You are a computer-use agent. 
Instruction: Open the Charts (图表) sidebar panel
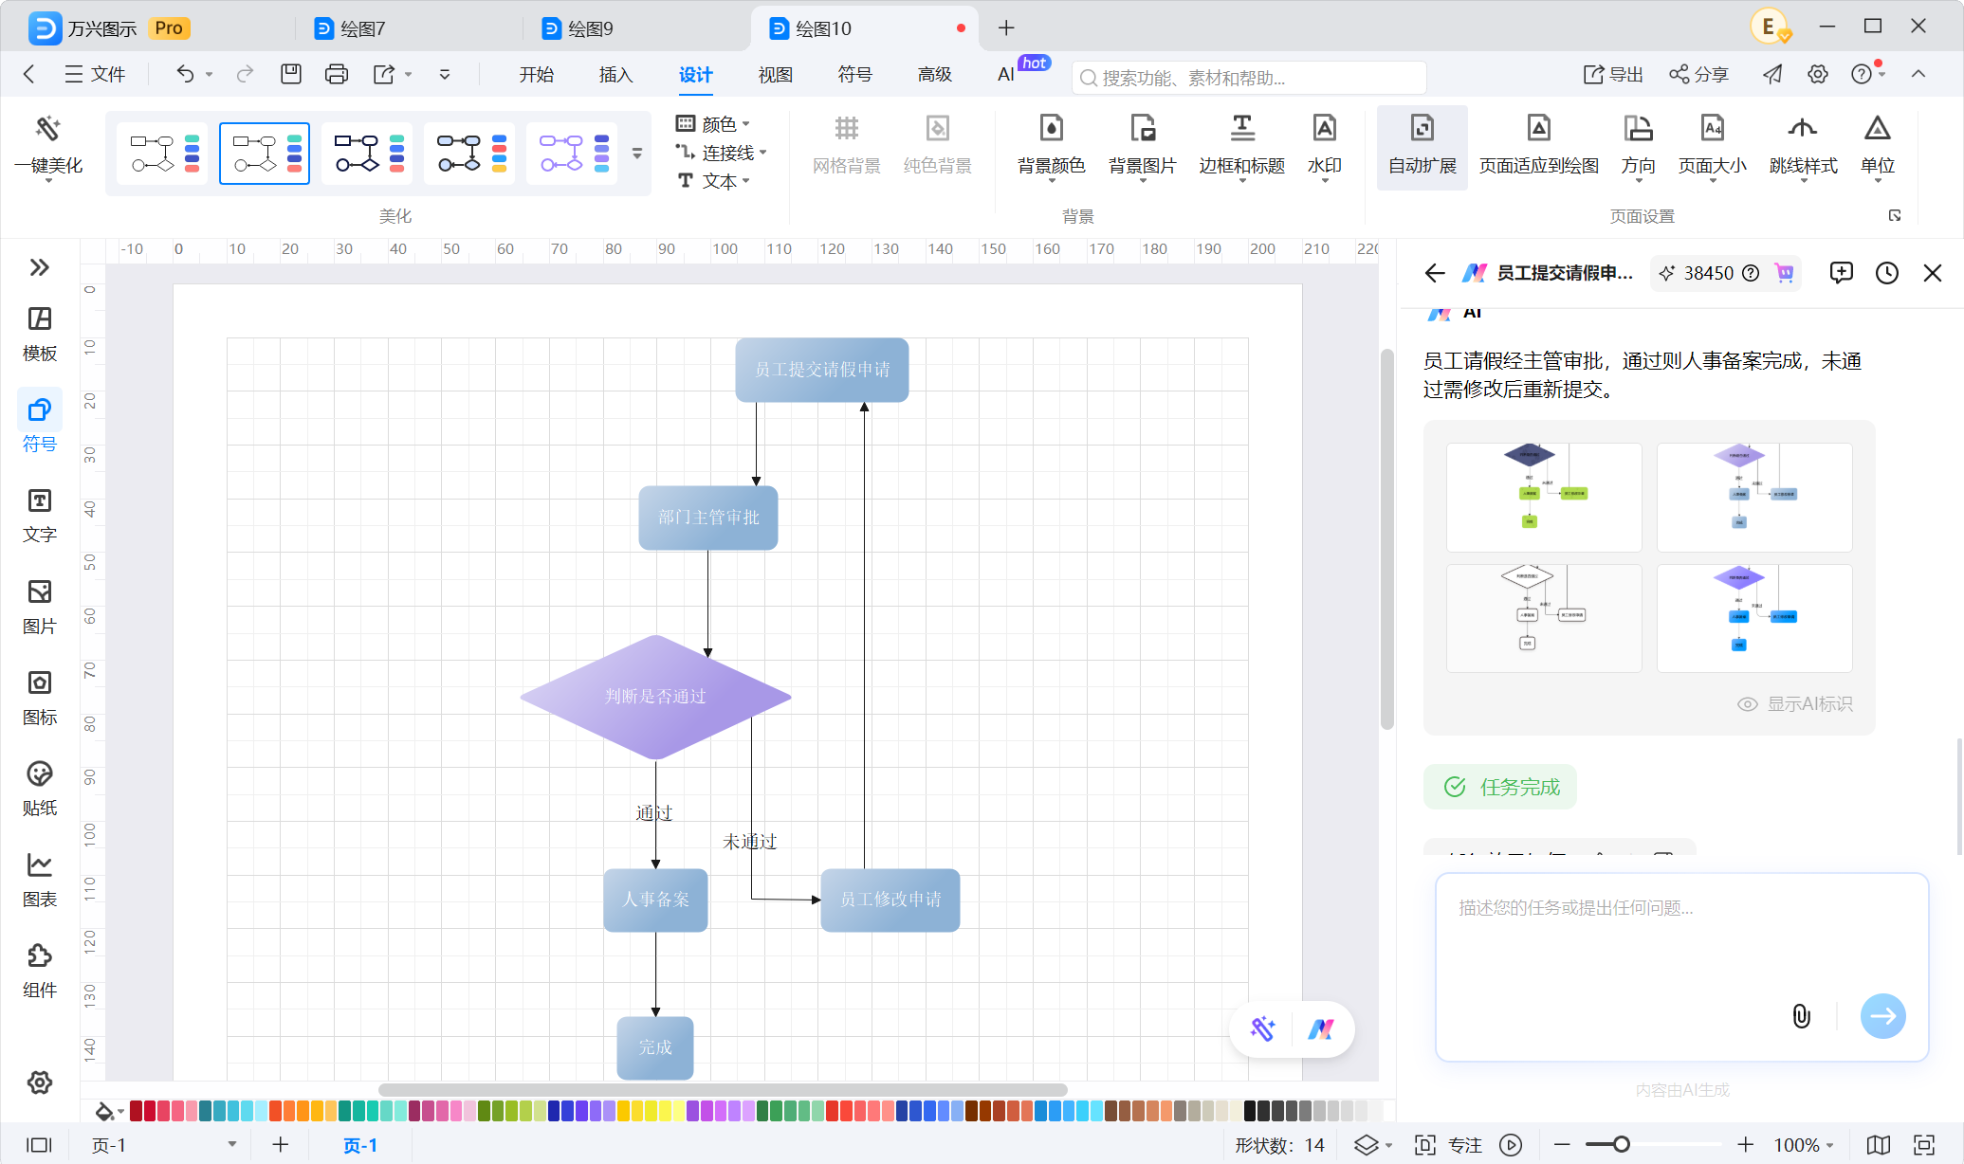pyautogui.click(x=39, y=880)
